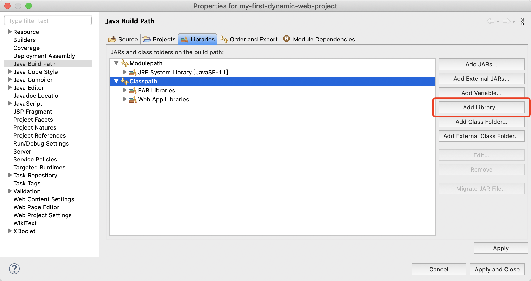Image resolution: width=531 pixels, height=281 pixels.
Task: Click the JRE System Library icon
Action: 132,72
